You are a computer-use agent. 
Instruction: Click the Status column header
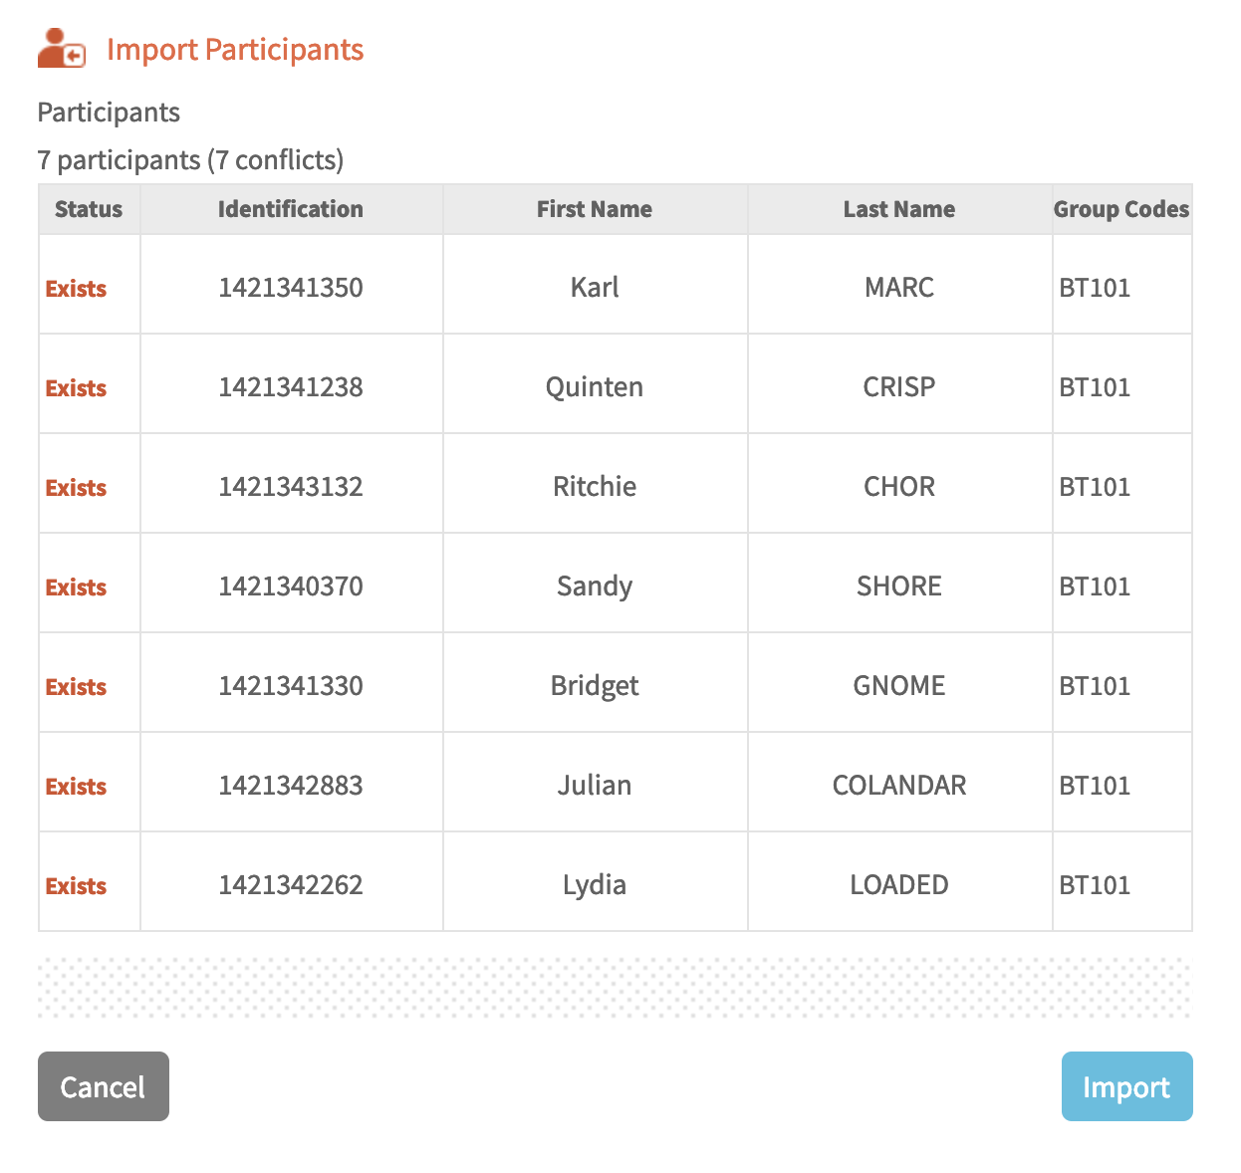[x=89, y=209]
